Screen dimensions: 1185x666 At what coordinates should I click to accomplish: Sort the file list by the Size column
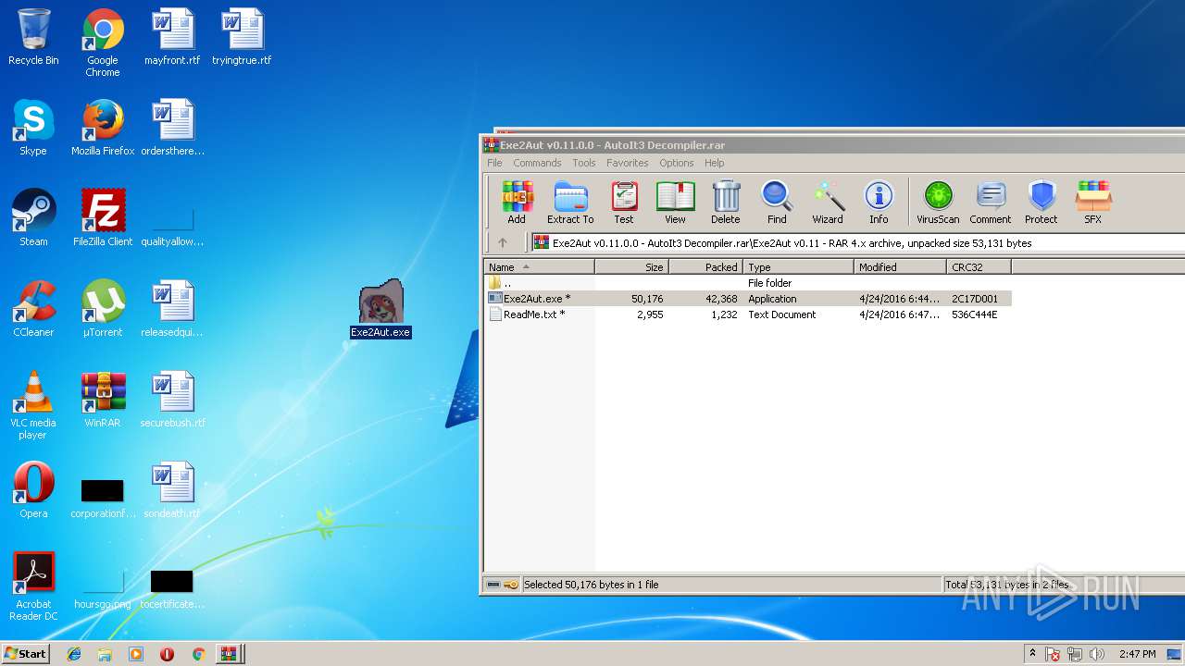[x=631, y=267]
